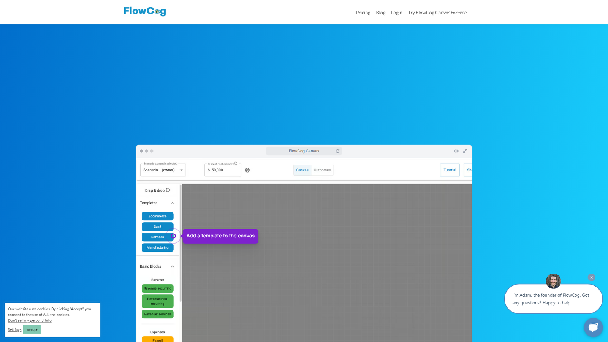This screenshot has height=342, width=608.
Task: Pick the Revenue: services block
Action: click(158, 314)
